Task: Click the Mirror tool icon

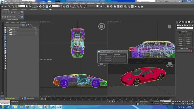Action: click(x=101, y=6)
